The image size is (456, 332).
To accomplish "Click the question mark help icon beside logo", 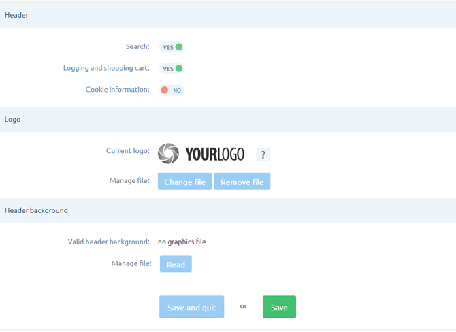I will (263, 154).
